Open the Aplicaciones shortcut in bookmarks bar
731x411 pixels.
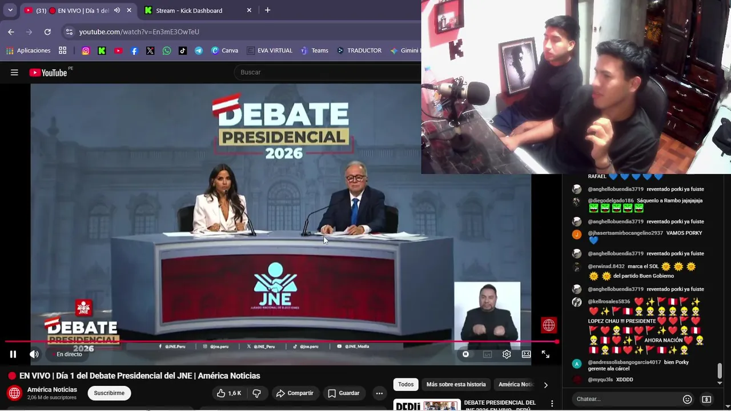[29, 51]
